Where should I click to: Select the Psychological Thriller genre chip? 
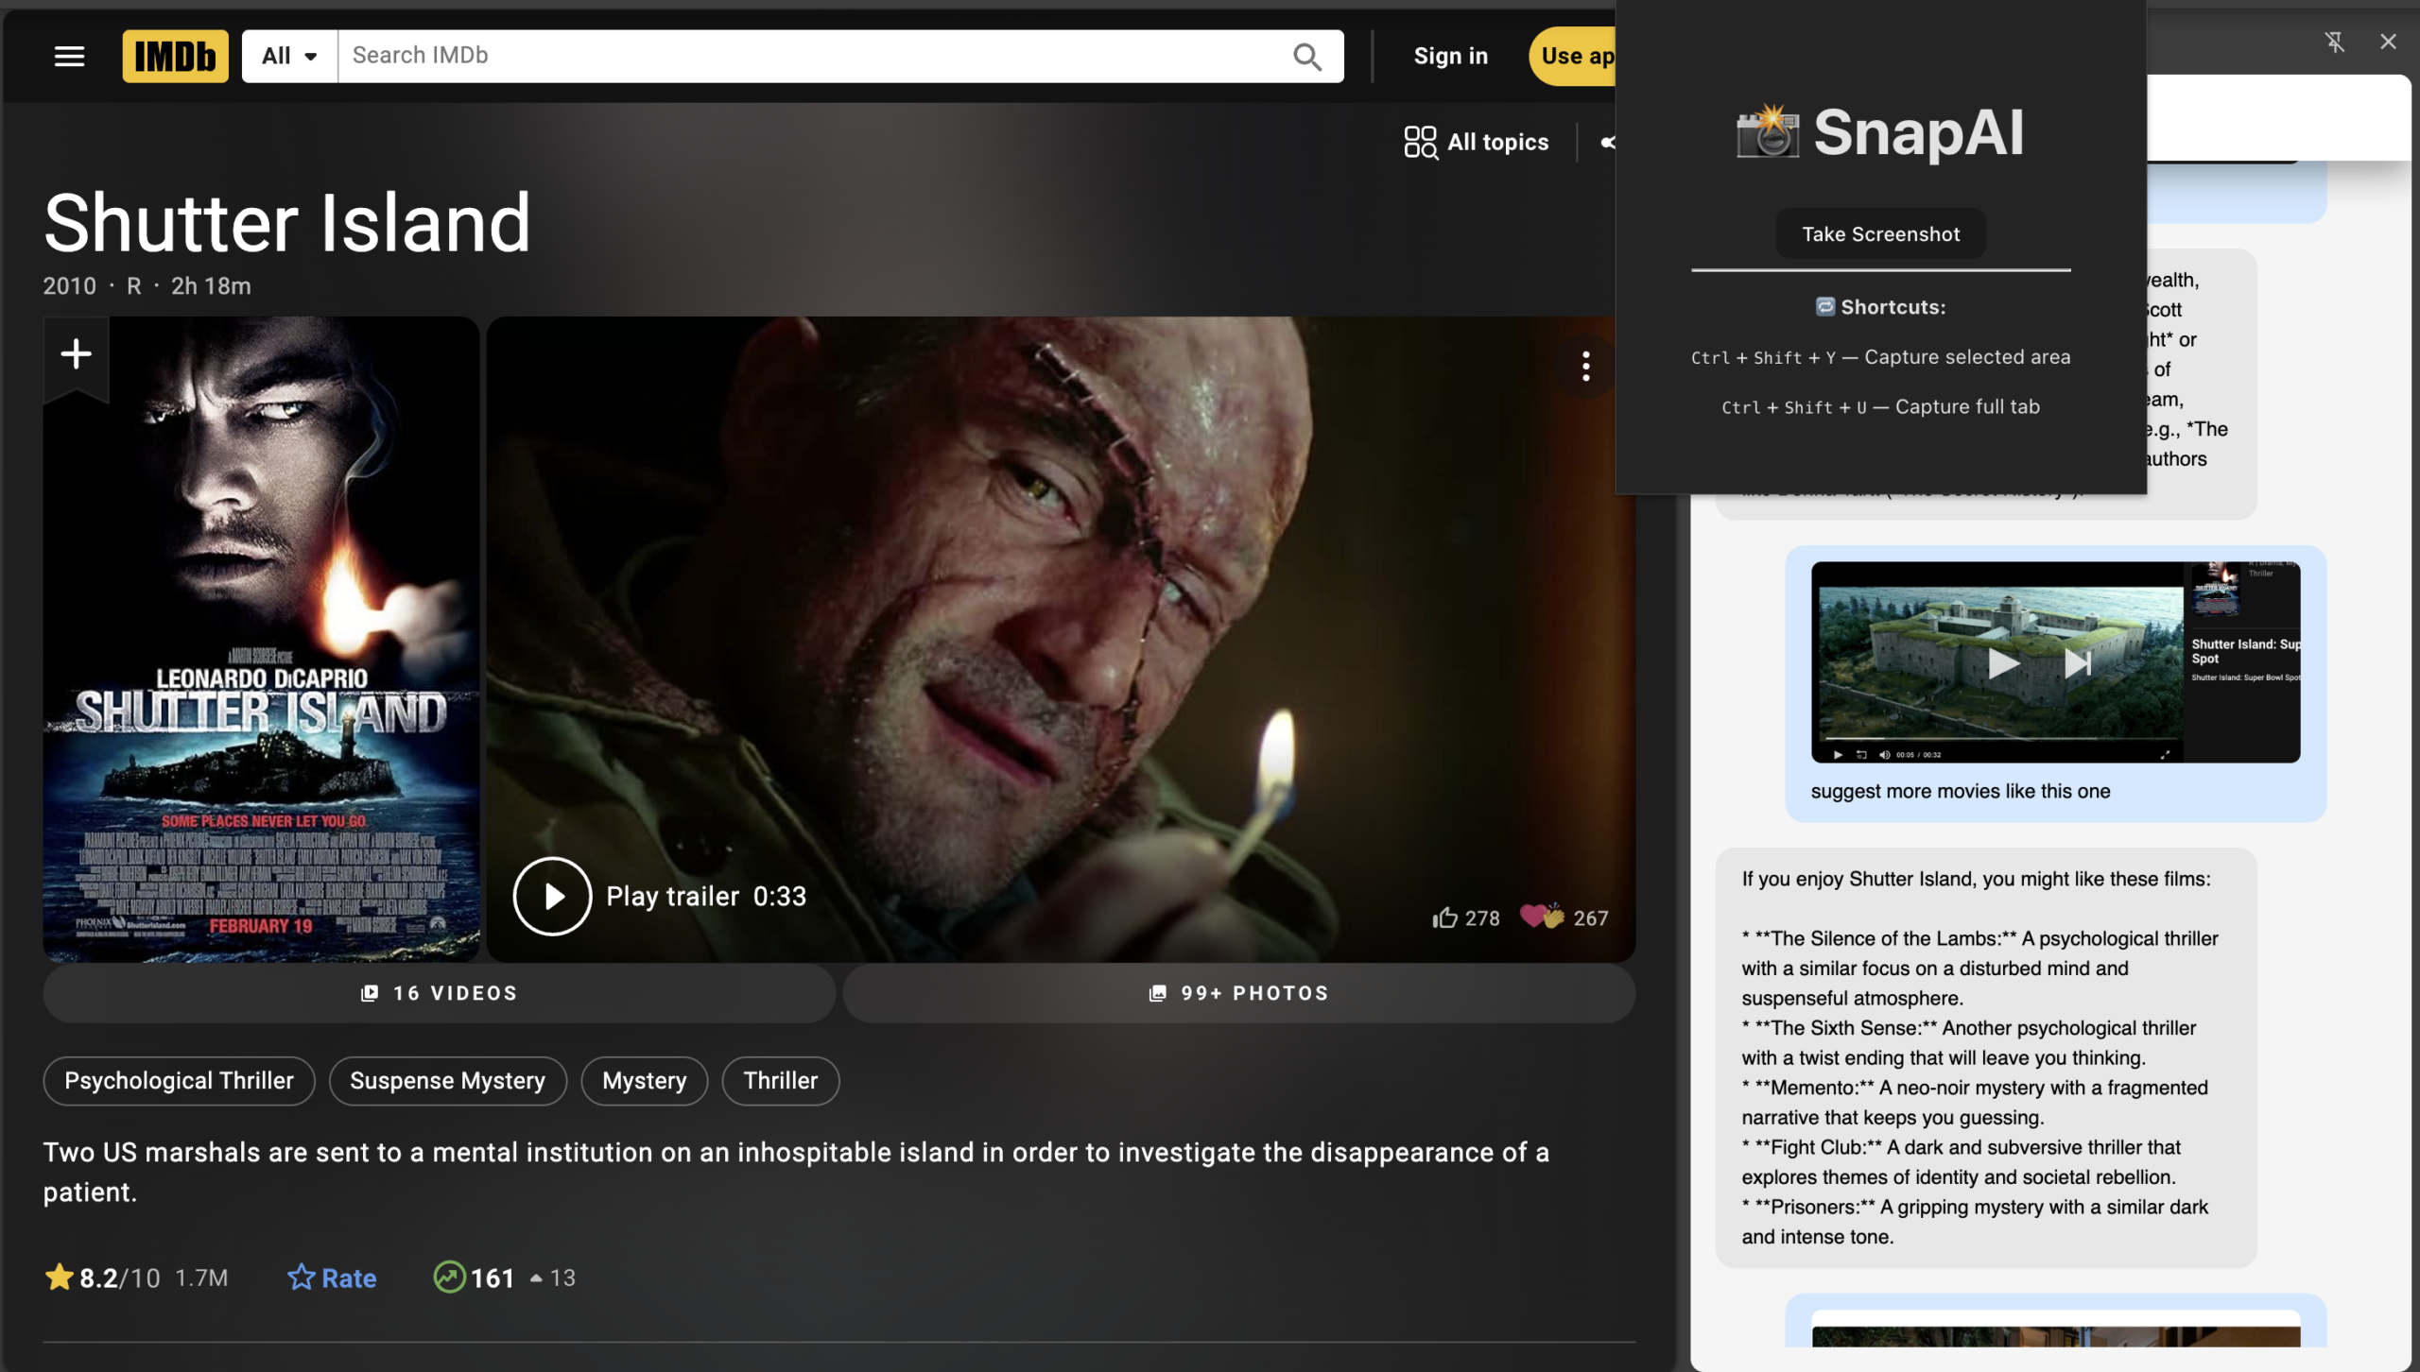click(x=180, y=1081)
